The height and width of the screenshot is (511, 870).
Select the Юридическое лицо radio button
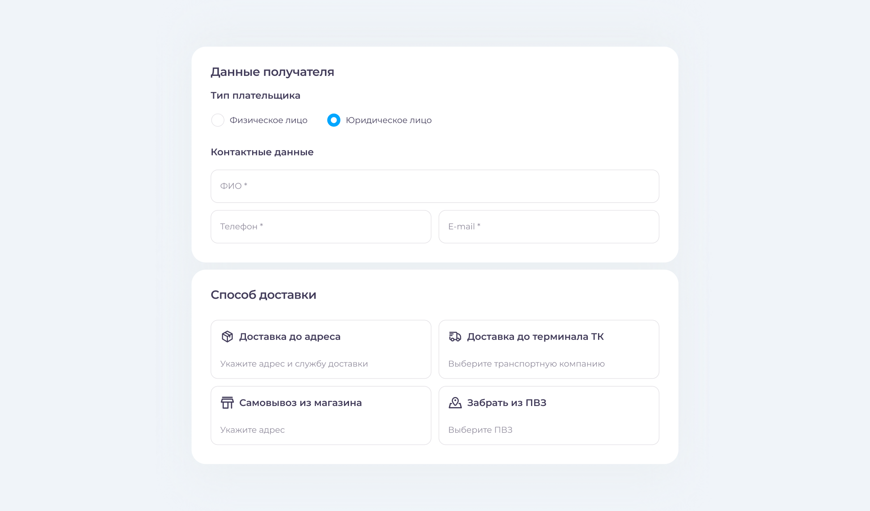coord(334,120)
